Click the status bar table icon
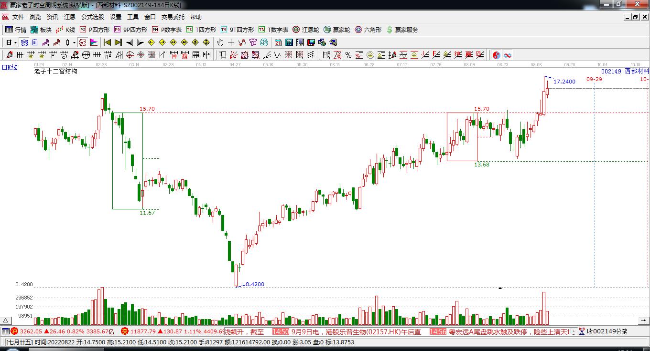 5,331
